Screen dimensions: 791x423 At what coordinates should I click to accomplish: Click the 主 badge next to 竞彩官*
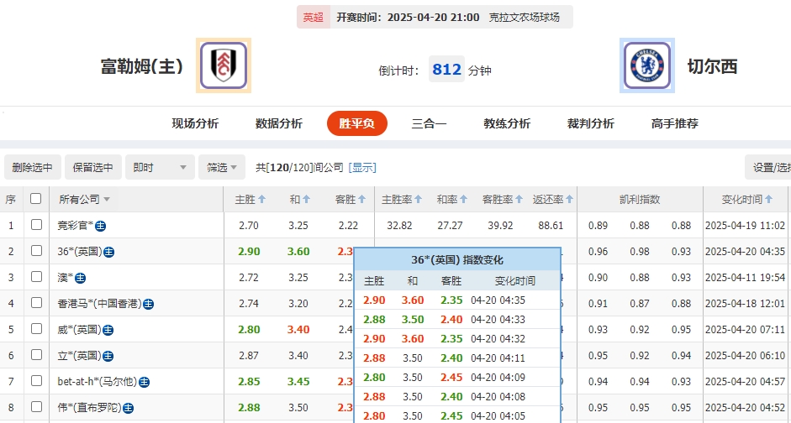tap(101, 226)
